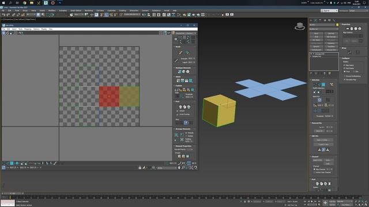369x207 pixels.
Task: Click the first Projection icon in side panel
Action: tap(348, 28)
